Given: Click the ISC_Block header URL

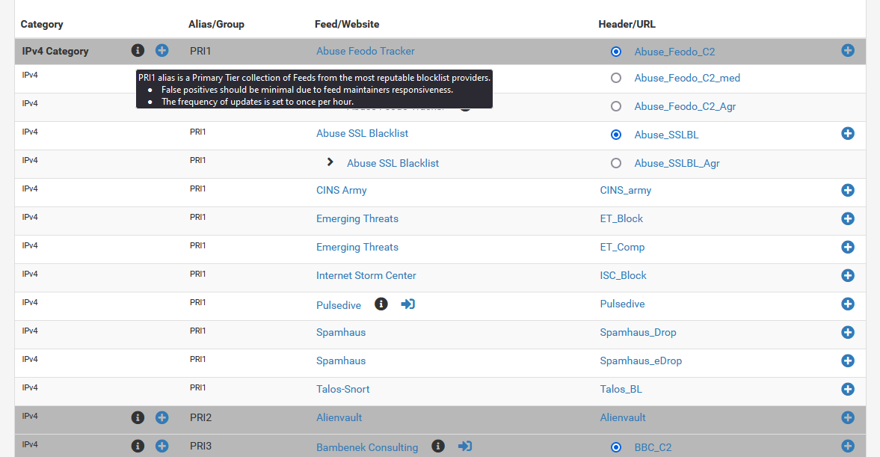Looking at the screenshot, I should point(623,276).
